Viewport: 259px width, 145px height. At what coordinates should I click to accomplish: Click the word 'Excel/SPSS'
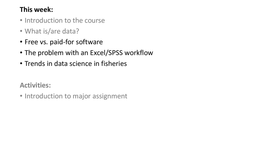pos(106,53)
